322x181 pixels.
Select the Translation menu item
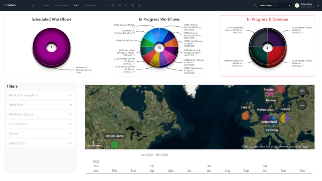(x=90, y=5)
